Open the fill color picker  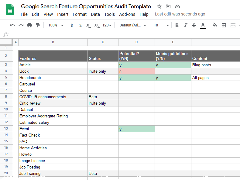click(x=215, y=25)
